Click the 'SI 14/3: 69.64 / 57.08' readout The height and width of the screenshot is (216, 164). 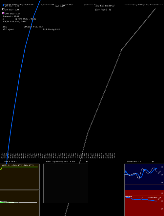click(26, 19)
